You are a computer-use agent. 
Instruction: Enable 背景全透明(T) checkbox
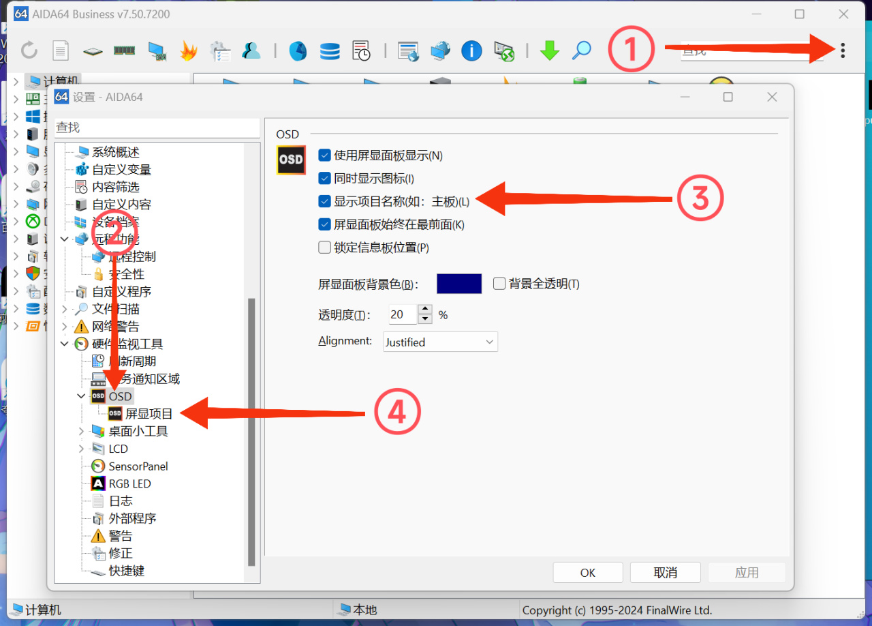click(499, 283)
